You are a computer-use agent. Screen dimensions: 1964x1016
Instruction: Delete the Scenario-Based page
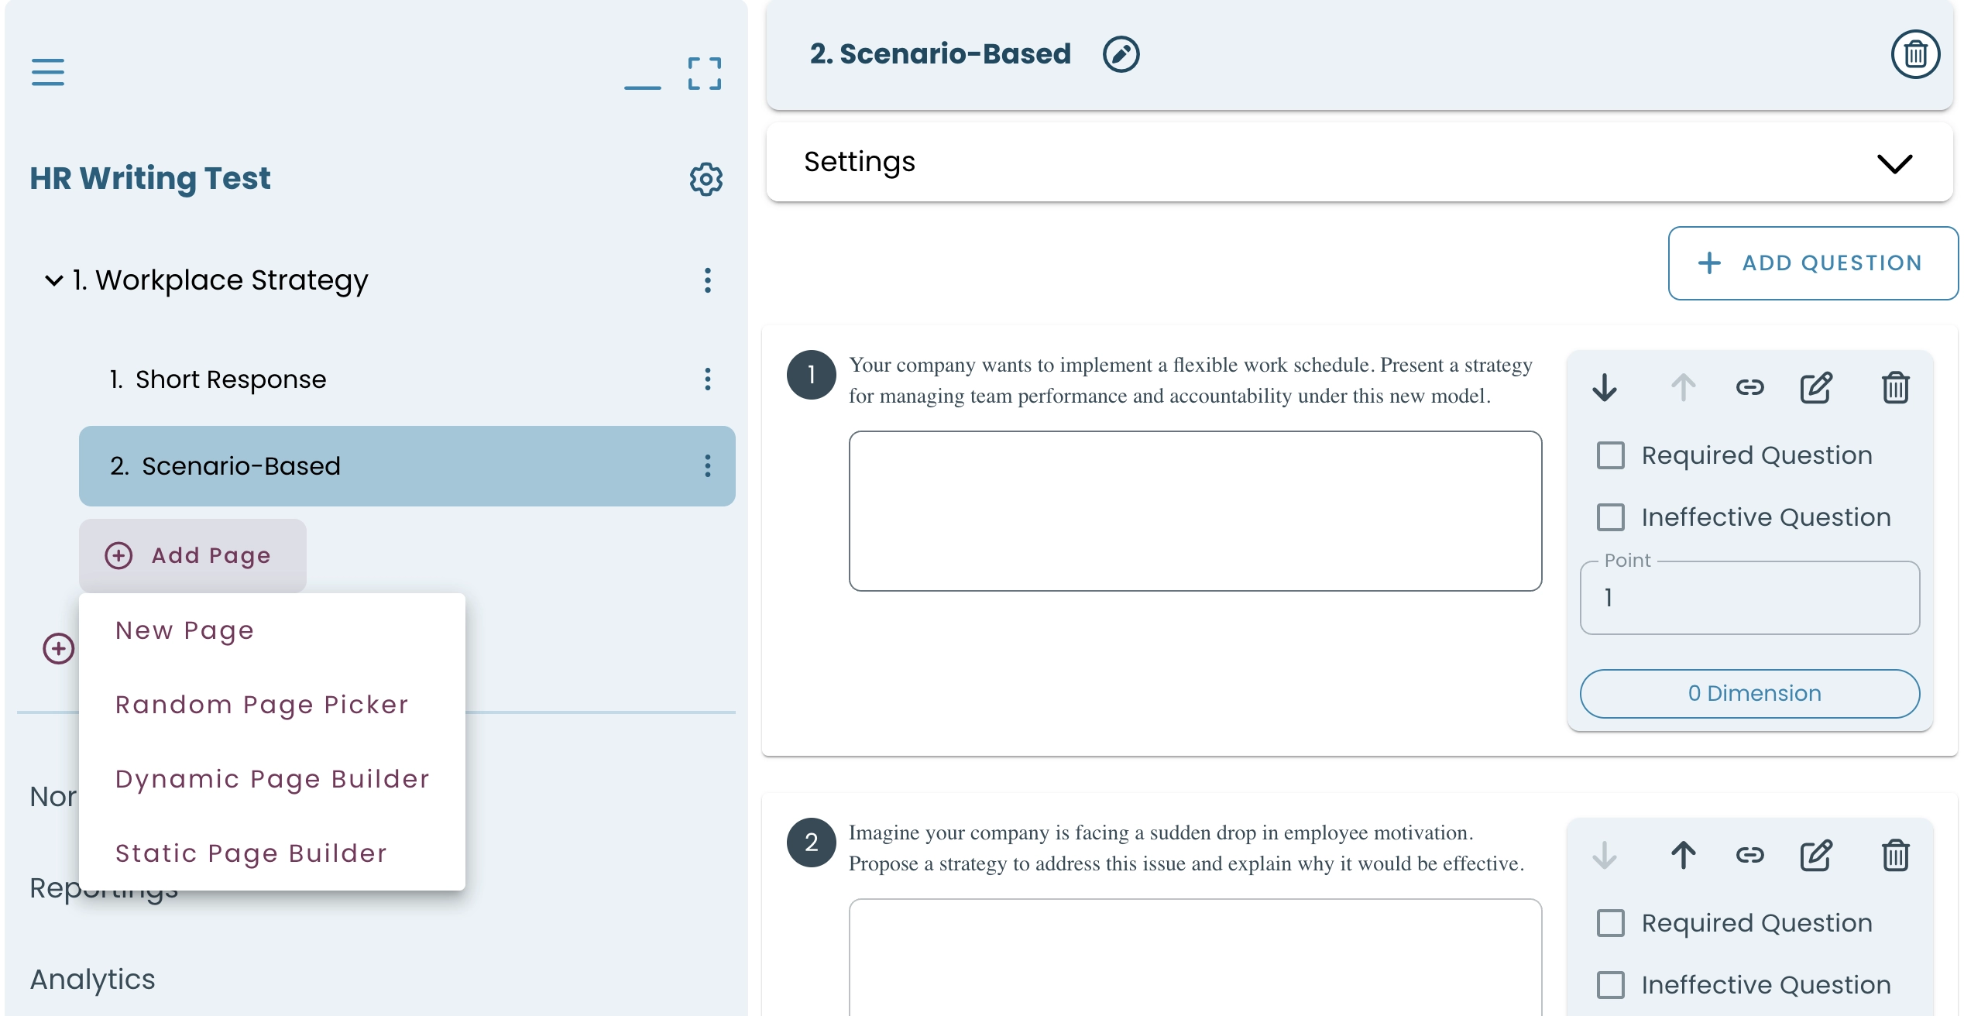(x=1916, y=54)
